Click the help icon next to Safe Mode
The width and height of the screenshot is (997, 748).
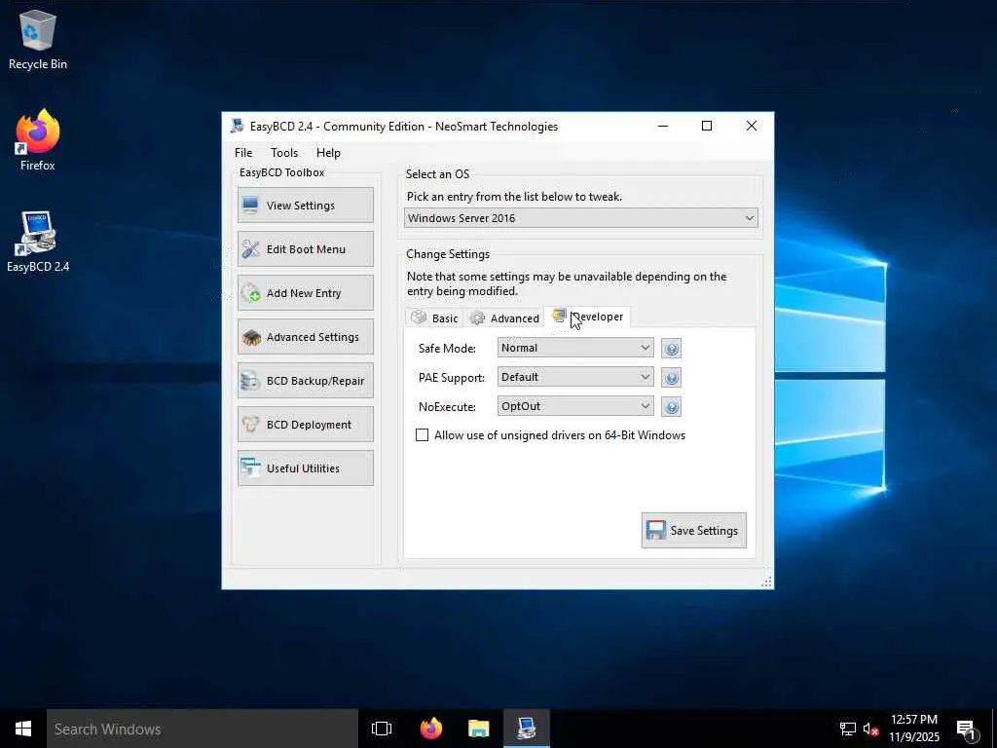point(672,349)
